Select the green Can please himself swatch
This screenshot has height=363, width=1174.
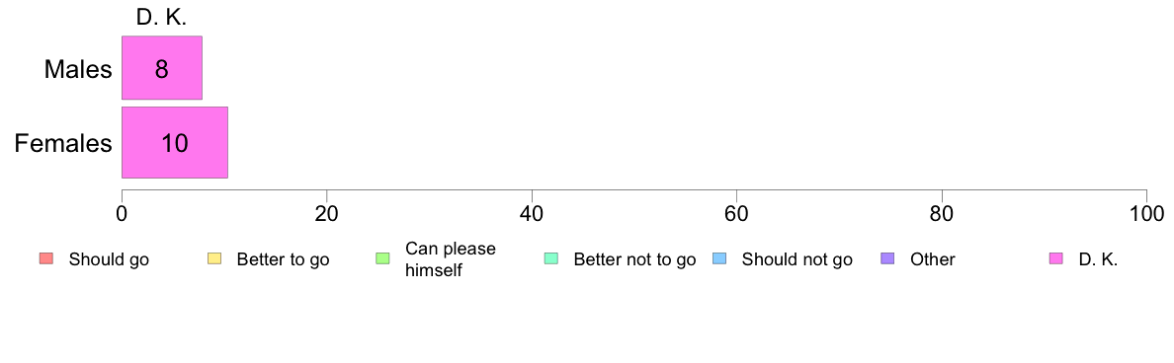coord(381,259)
